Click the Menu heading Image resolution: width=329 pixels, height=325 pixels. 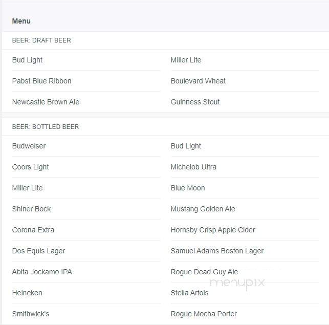pyautogui.click(x=21, y=21)
